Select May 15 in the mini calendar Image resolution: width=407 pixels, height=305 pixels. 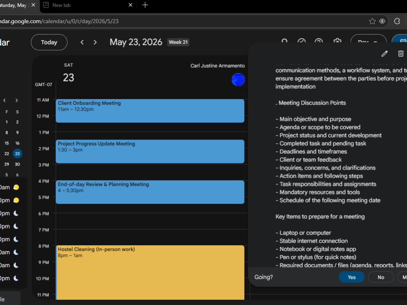(7, 143)
